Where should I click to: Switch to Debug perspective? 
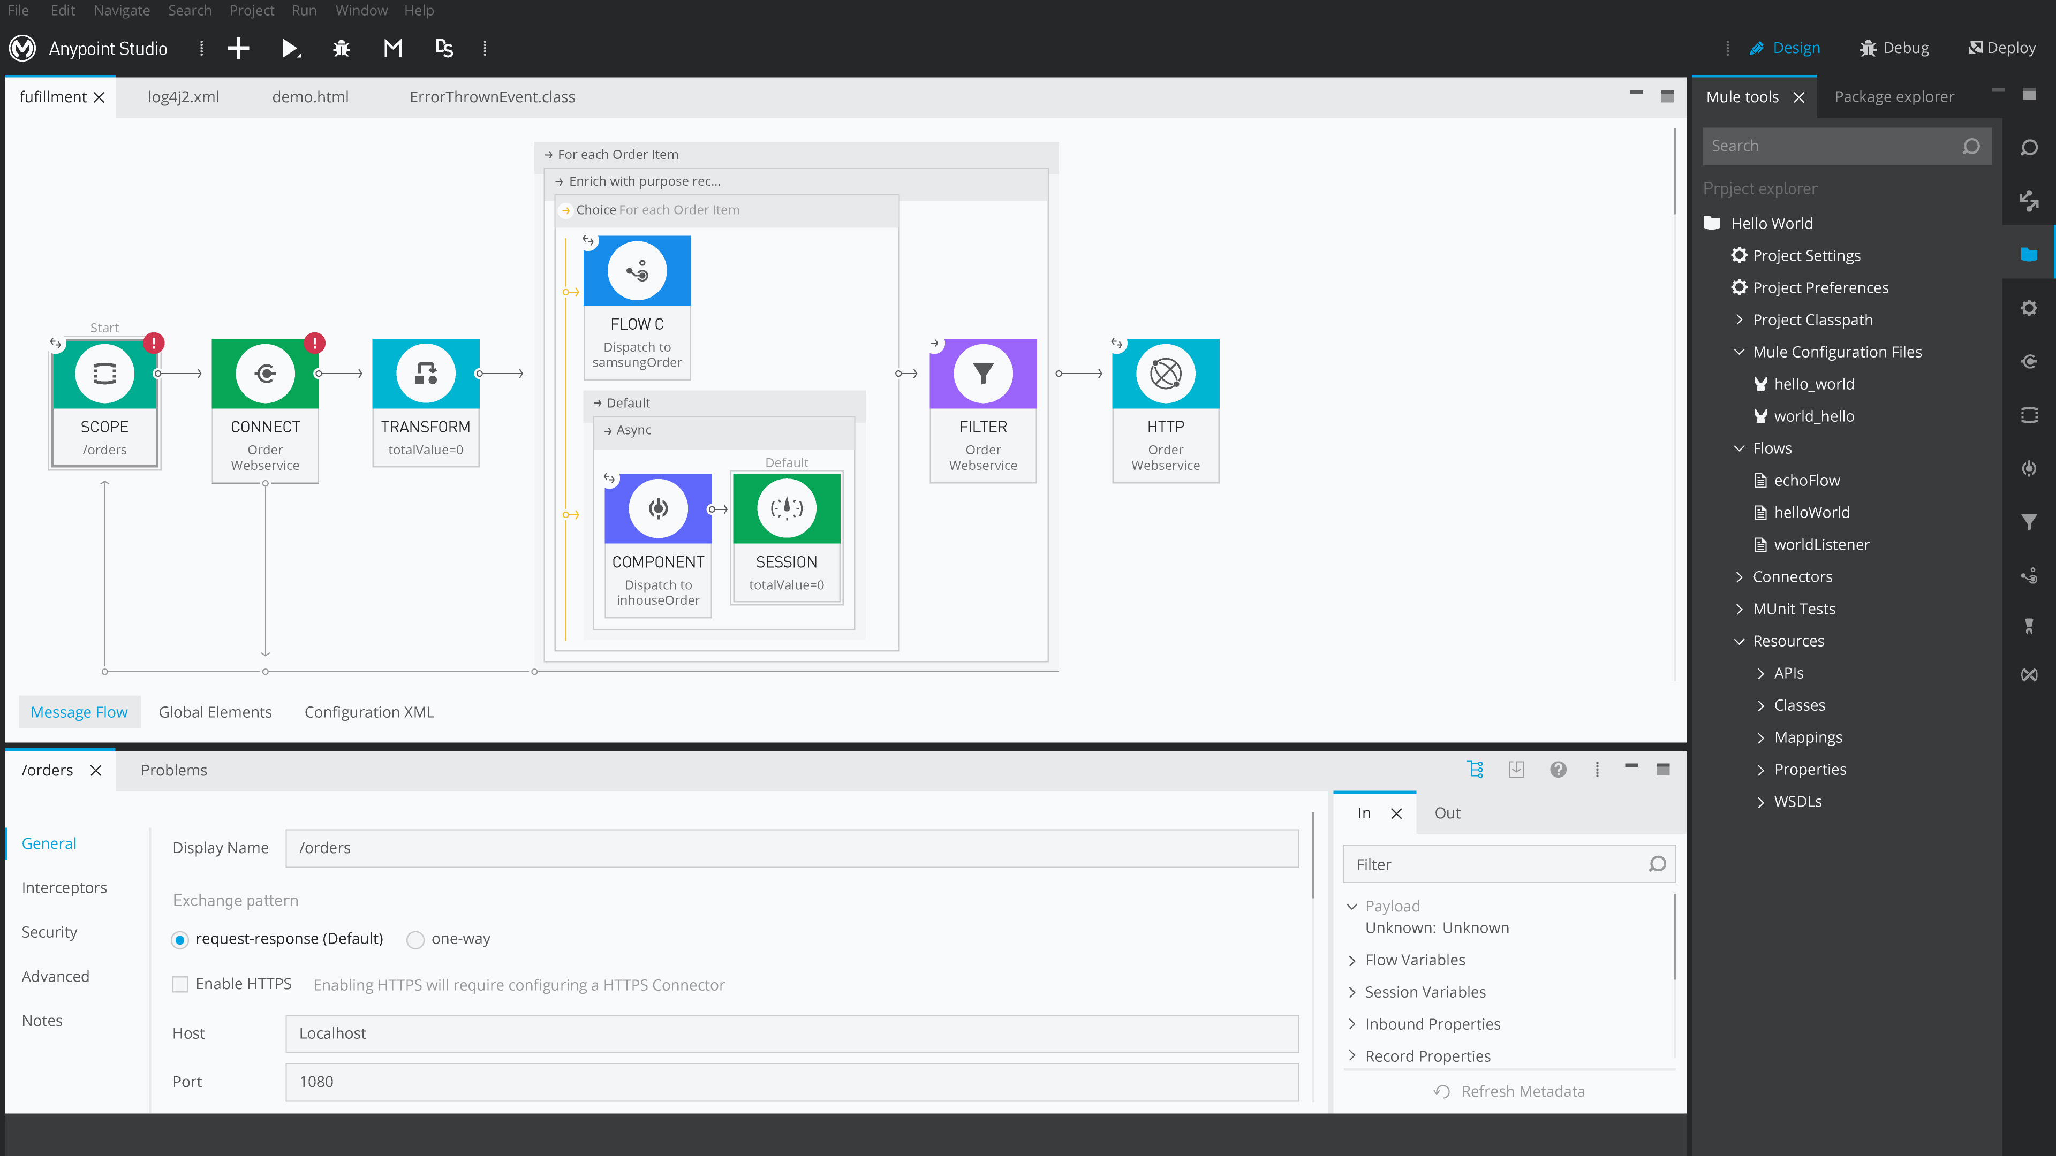point(1894,48)
